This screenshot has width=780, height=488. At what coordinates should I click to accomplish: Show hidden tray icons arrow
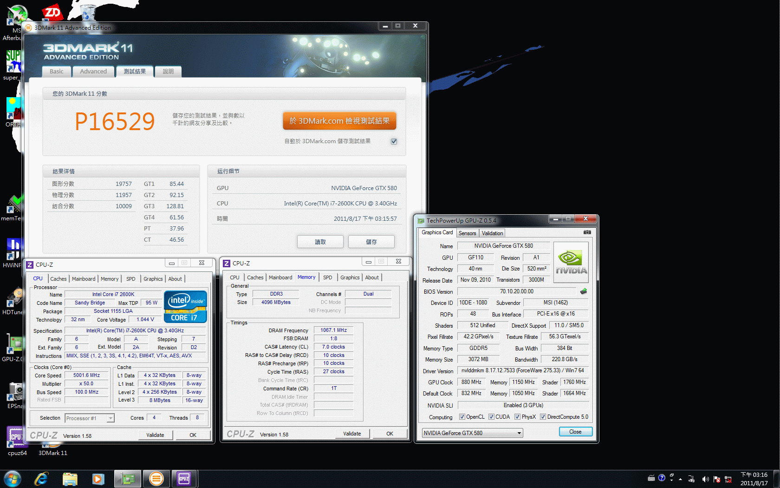[680, 479]
